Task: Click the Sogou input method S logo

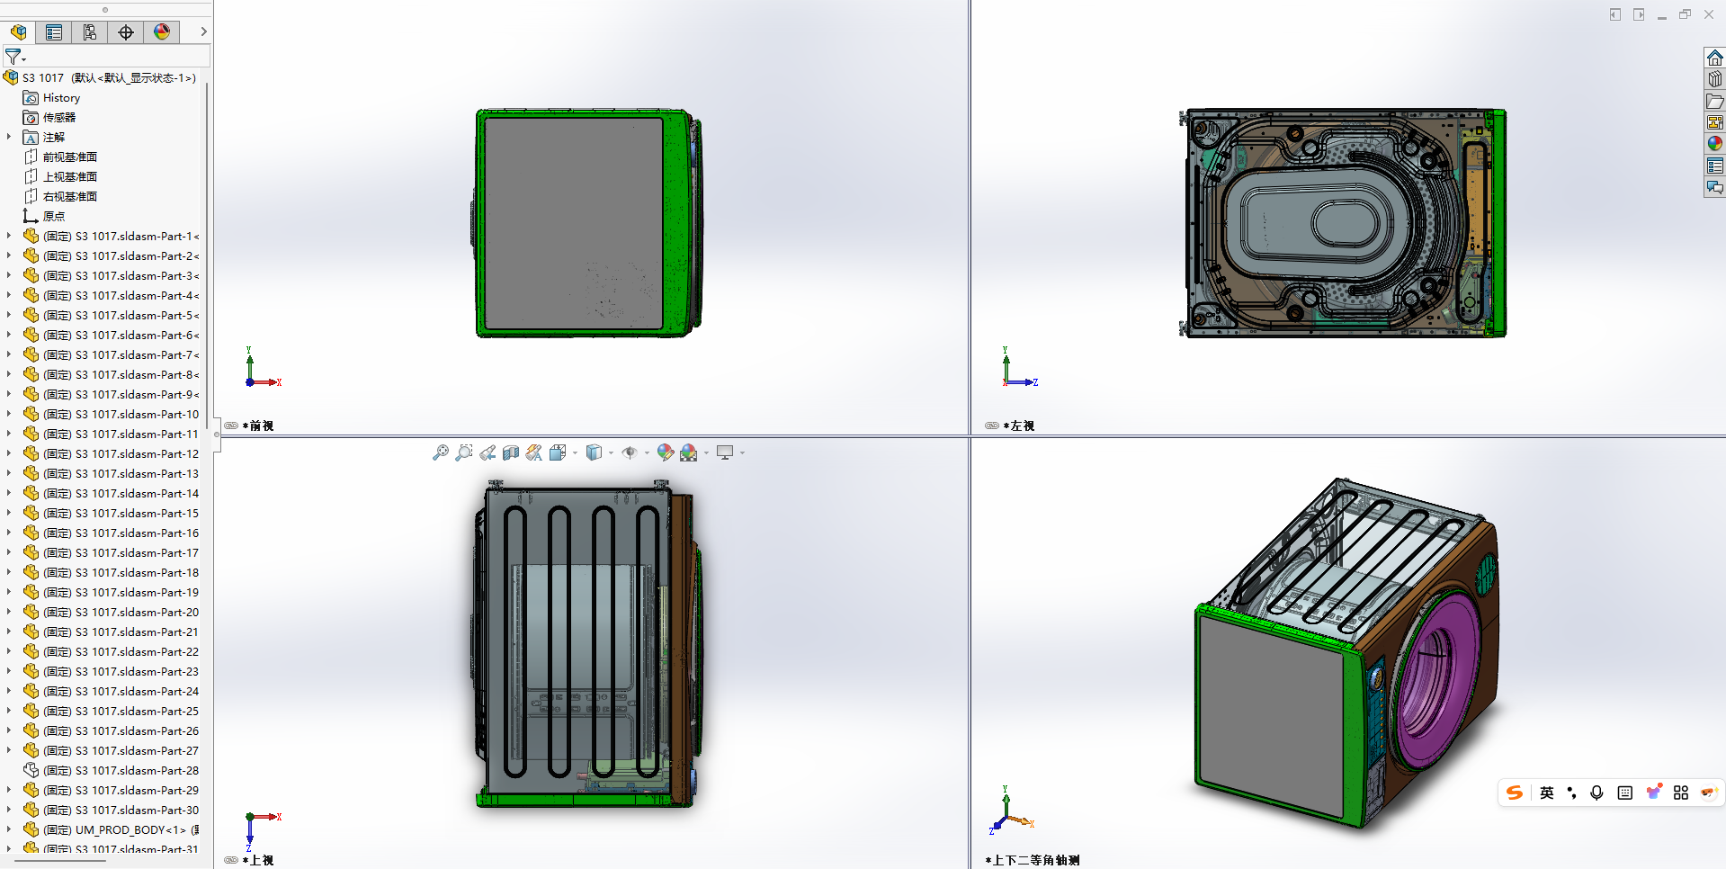Action: [x=1515, y=793]
